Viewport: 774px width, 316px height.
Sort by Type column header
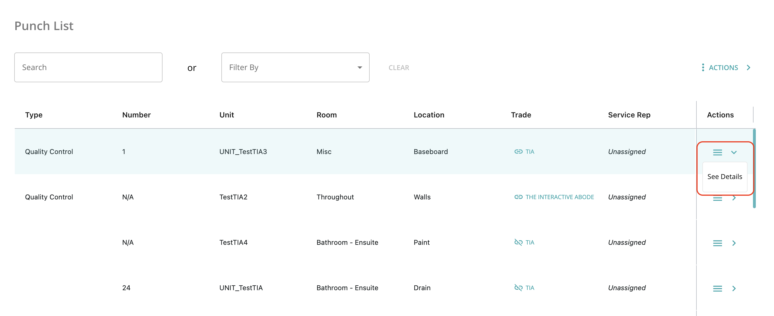[34, 115]
